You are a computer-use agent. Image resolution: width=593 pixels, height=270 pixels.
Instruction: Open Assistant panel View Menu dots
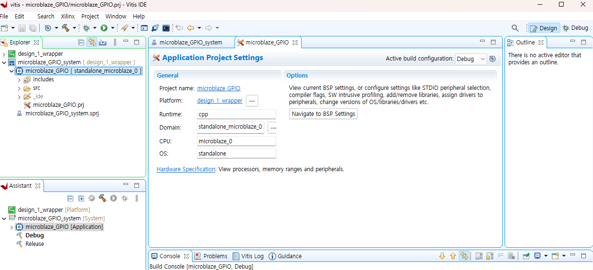(137, 198)
